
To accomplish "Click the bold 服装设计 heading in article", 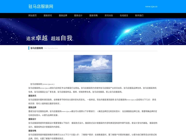I will point(32,119).
